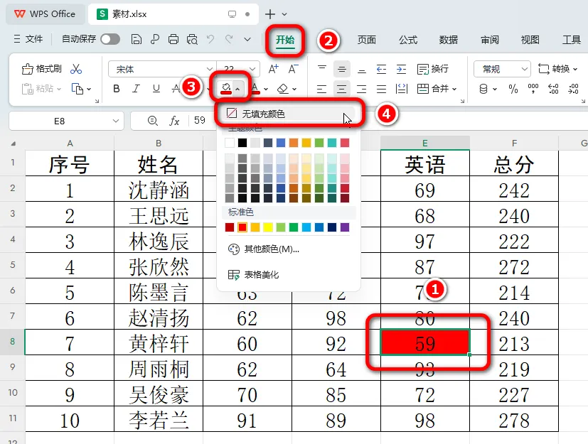The width and height of the screenshot is (588, 444).
Task: Click the Copy icon next to 粘贴
Action: (77, 89)
